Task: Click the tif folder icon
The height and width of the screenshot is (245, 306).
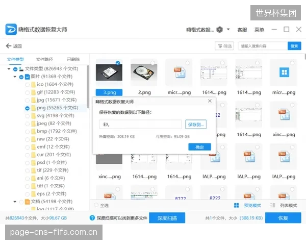Action: pyautogui.click(x=34, y=170)
